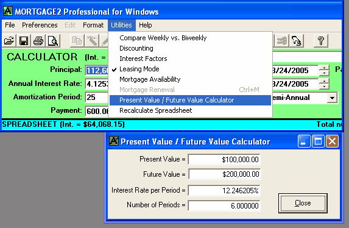Image resolution: width=349 pixels, height=228 pixels.
Task: Click the Annual Interest Rate field
Action: 97,84
